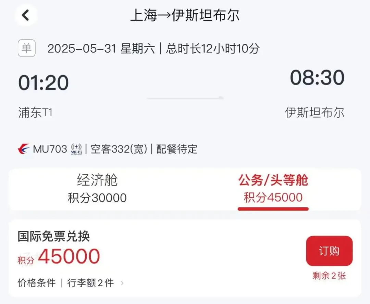Screen dimensions: 370x304
Task: Click the 配餐待定 meal info label
Action: pyautogui.click(x=177, y=149)
